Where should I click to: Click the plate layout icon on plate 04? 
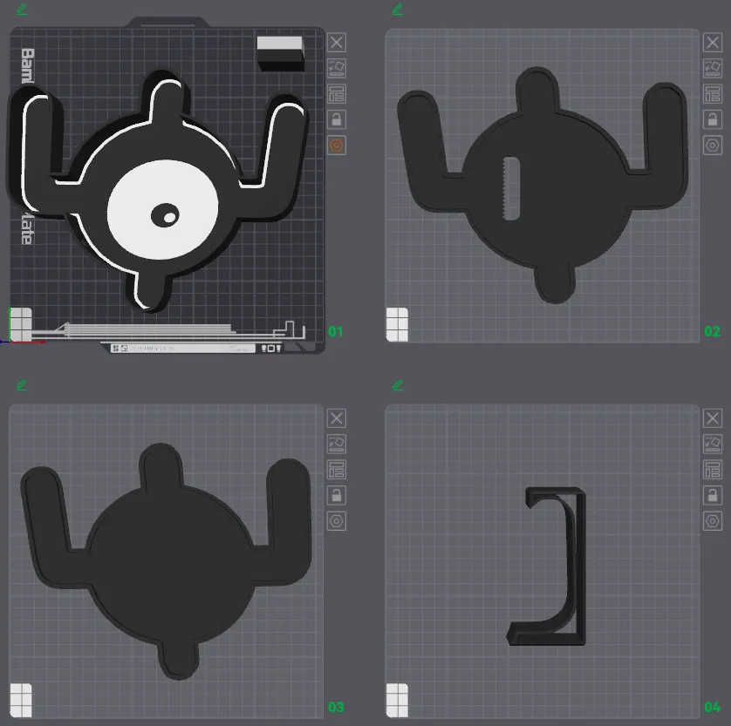(713, 470)
